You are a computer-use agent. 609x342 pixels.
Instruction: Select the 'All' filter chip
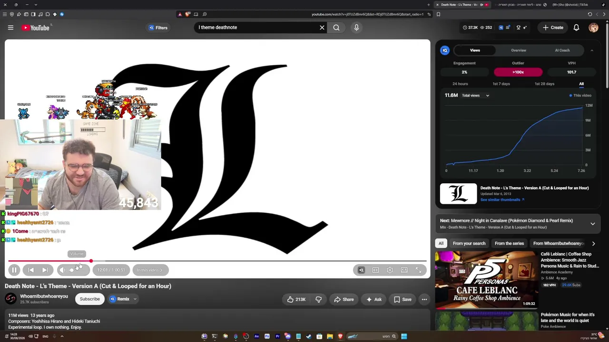click(441, 243)
